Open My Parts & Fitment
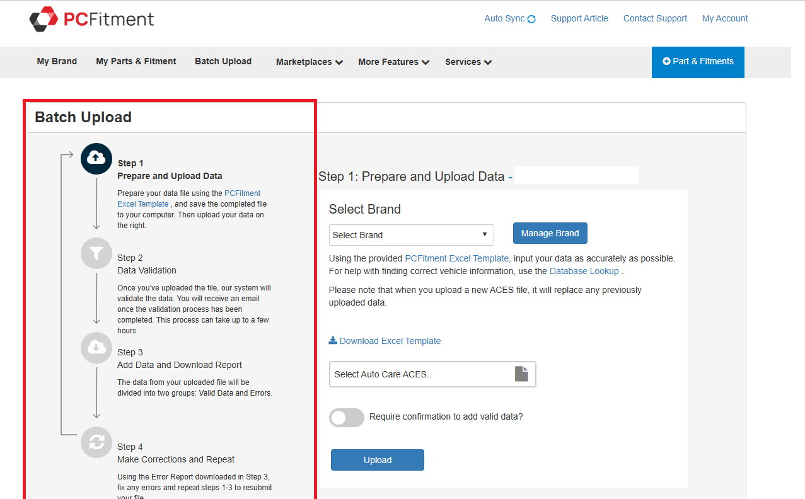805x499 pixels. point(136,61)
